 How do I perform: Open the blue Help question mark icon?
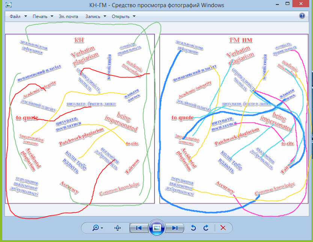pyautogui.click(x=302, y=16)
